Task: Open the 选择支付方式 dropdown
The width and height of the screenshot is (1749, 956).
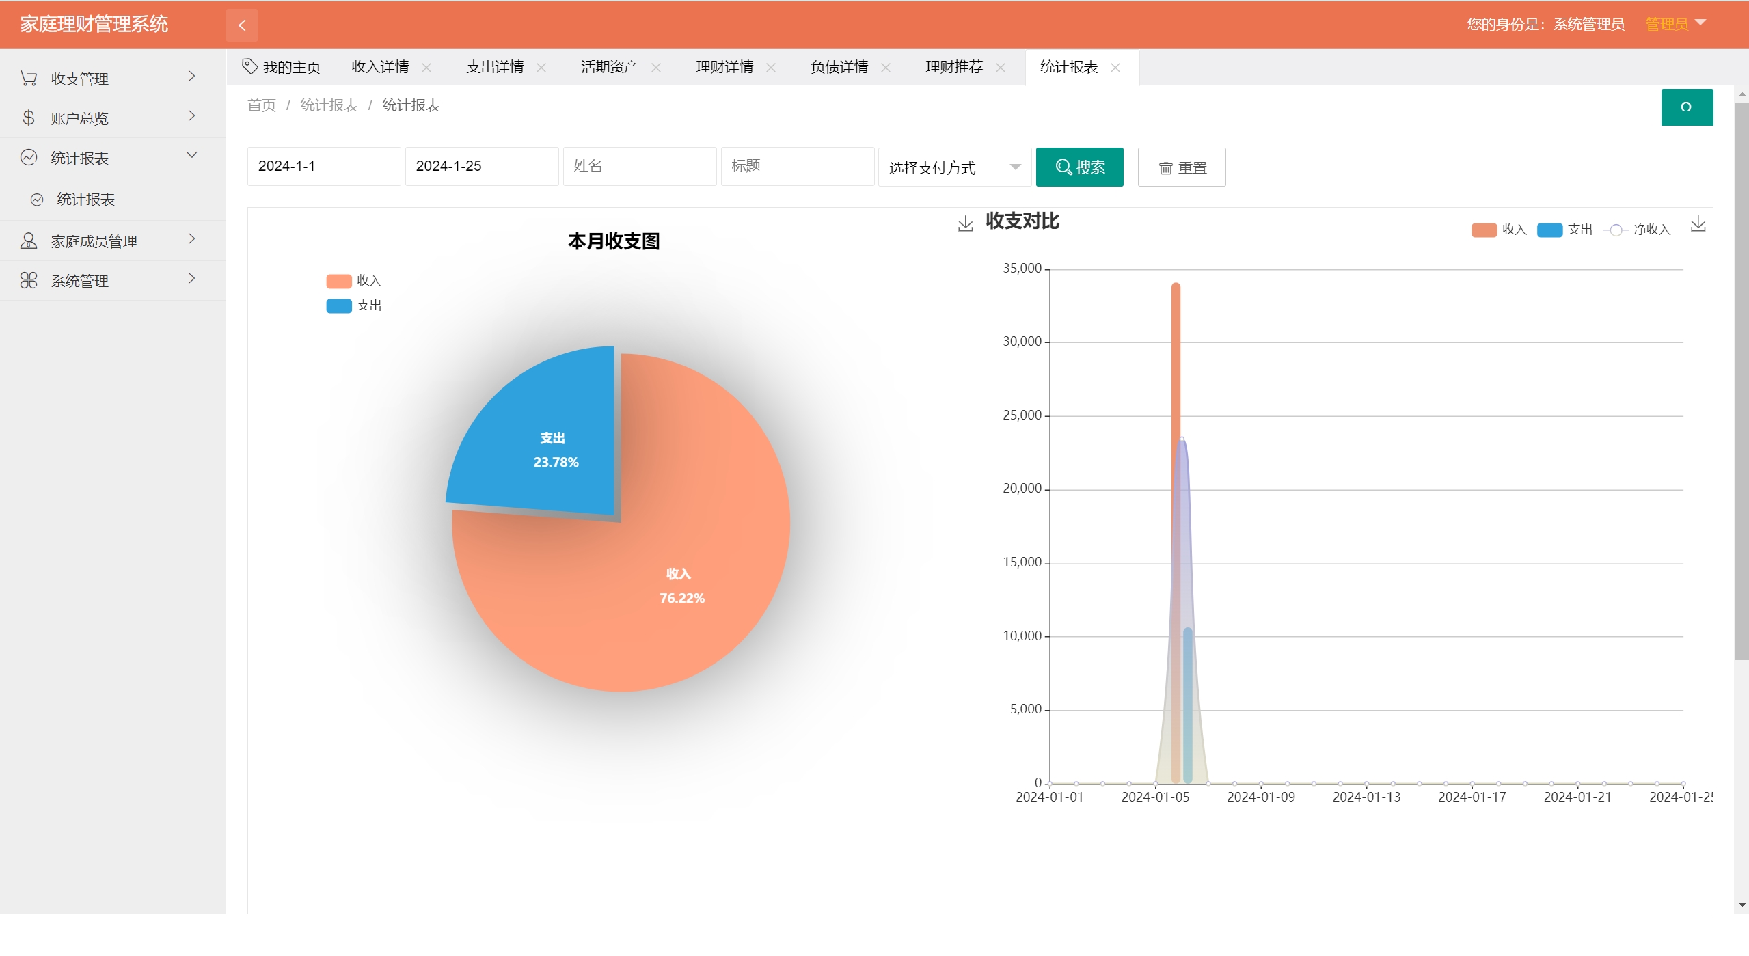Action: coord(954,167)
